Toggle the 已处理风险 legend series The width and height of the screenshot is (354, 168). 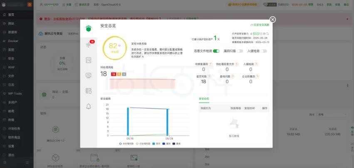pyautogui.click(x=144, y=143)
